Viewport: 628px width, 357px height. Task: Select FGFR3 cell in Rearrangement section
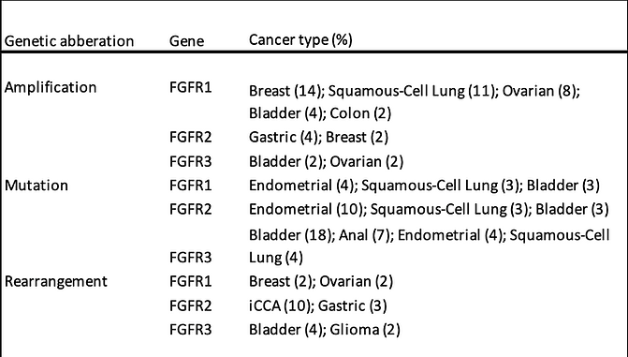pyautogui.click(x=190, y=330)
